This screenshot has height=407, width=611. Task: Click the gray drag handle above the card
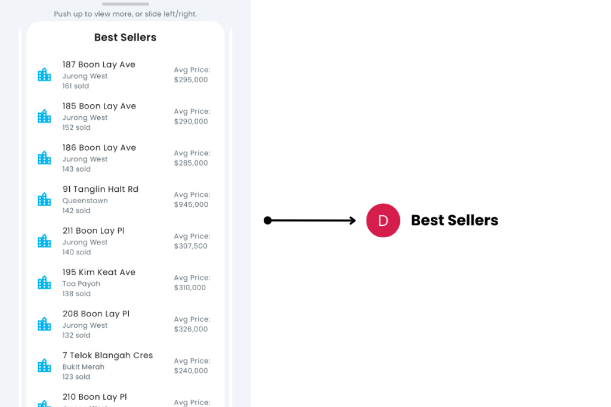(x=125, y=4)
